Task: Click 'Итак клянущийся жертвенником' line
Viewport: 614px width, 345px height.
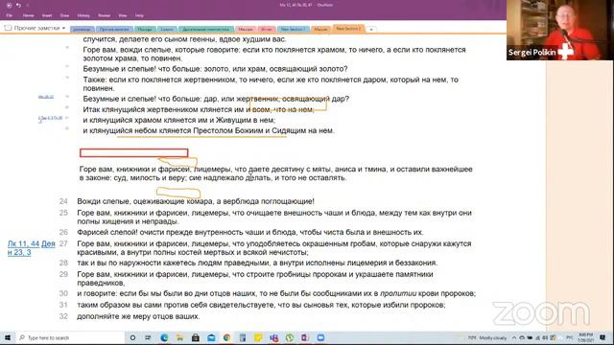Action: click(199, 109)
